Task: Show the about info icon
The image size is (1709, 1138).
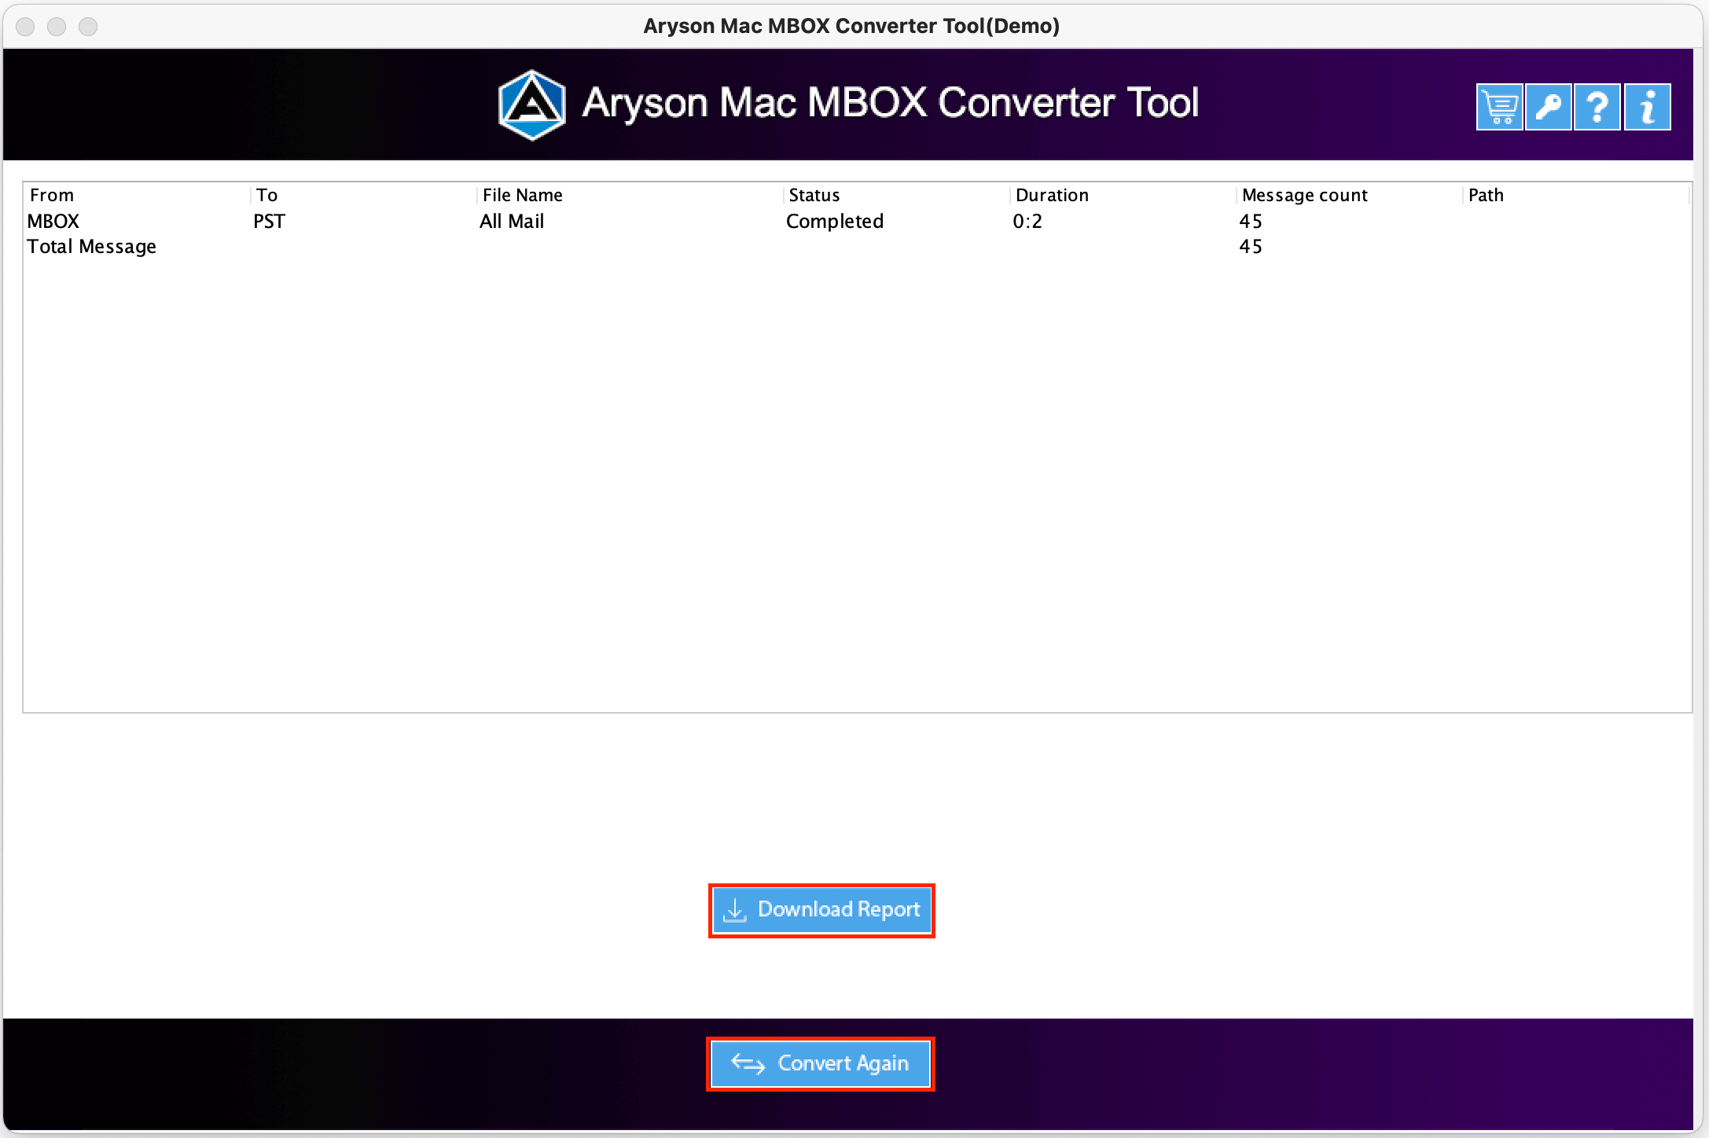Action: pos(1647,107)
